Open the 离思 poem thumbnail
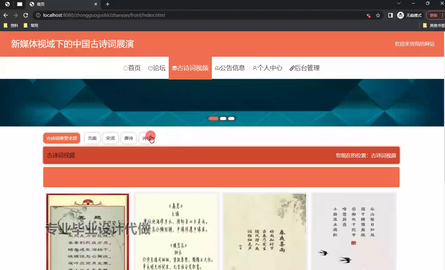 click(x=176, y=232)
